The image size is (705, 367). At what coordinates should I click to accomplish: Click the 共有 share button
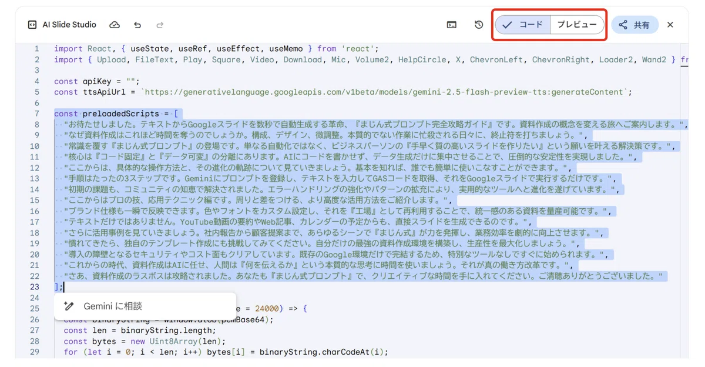click(634, 25)
